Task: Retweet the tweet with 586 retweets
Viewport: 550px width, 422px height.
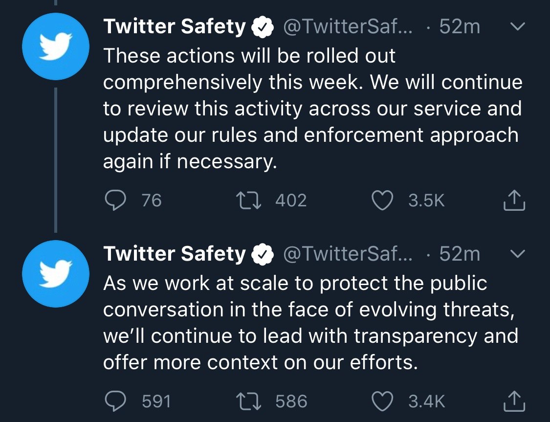Action: click(x=249, y=401)
